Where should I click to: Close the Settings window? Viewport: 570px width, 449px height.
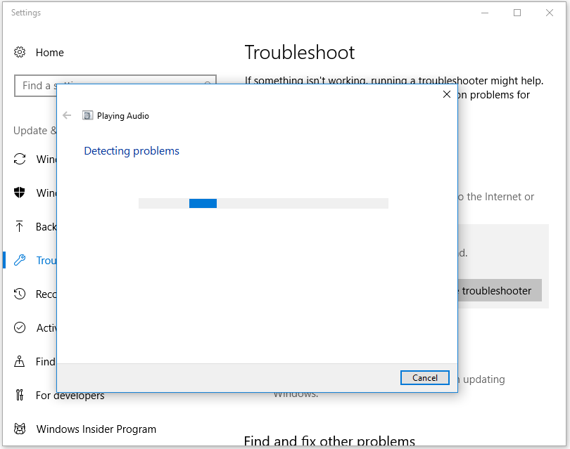[x=550, y=13]
